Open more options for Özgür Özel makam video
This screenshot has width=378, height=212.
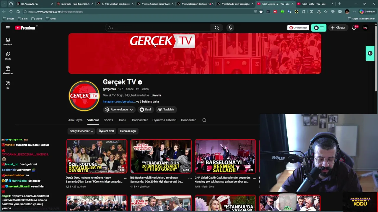pyautogui.click(x=126, y=178)
